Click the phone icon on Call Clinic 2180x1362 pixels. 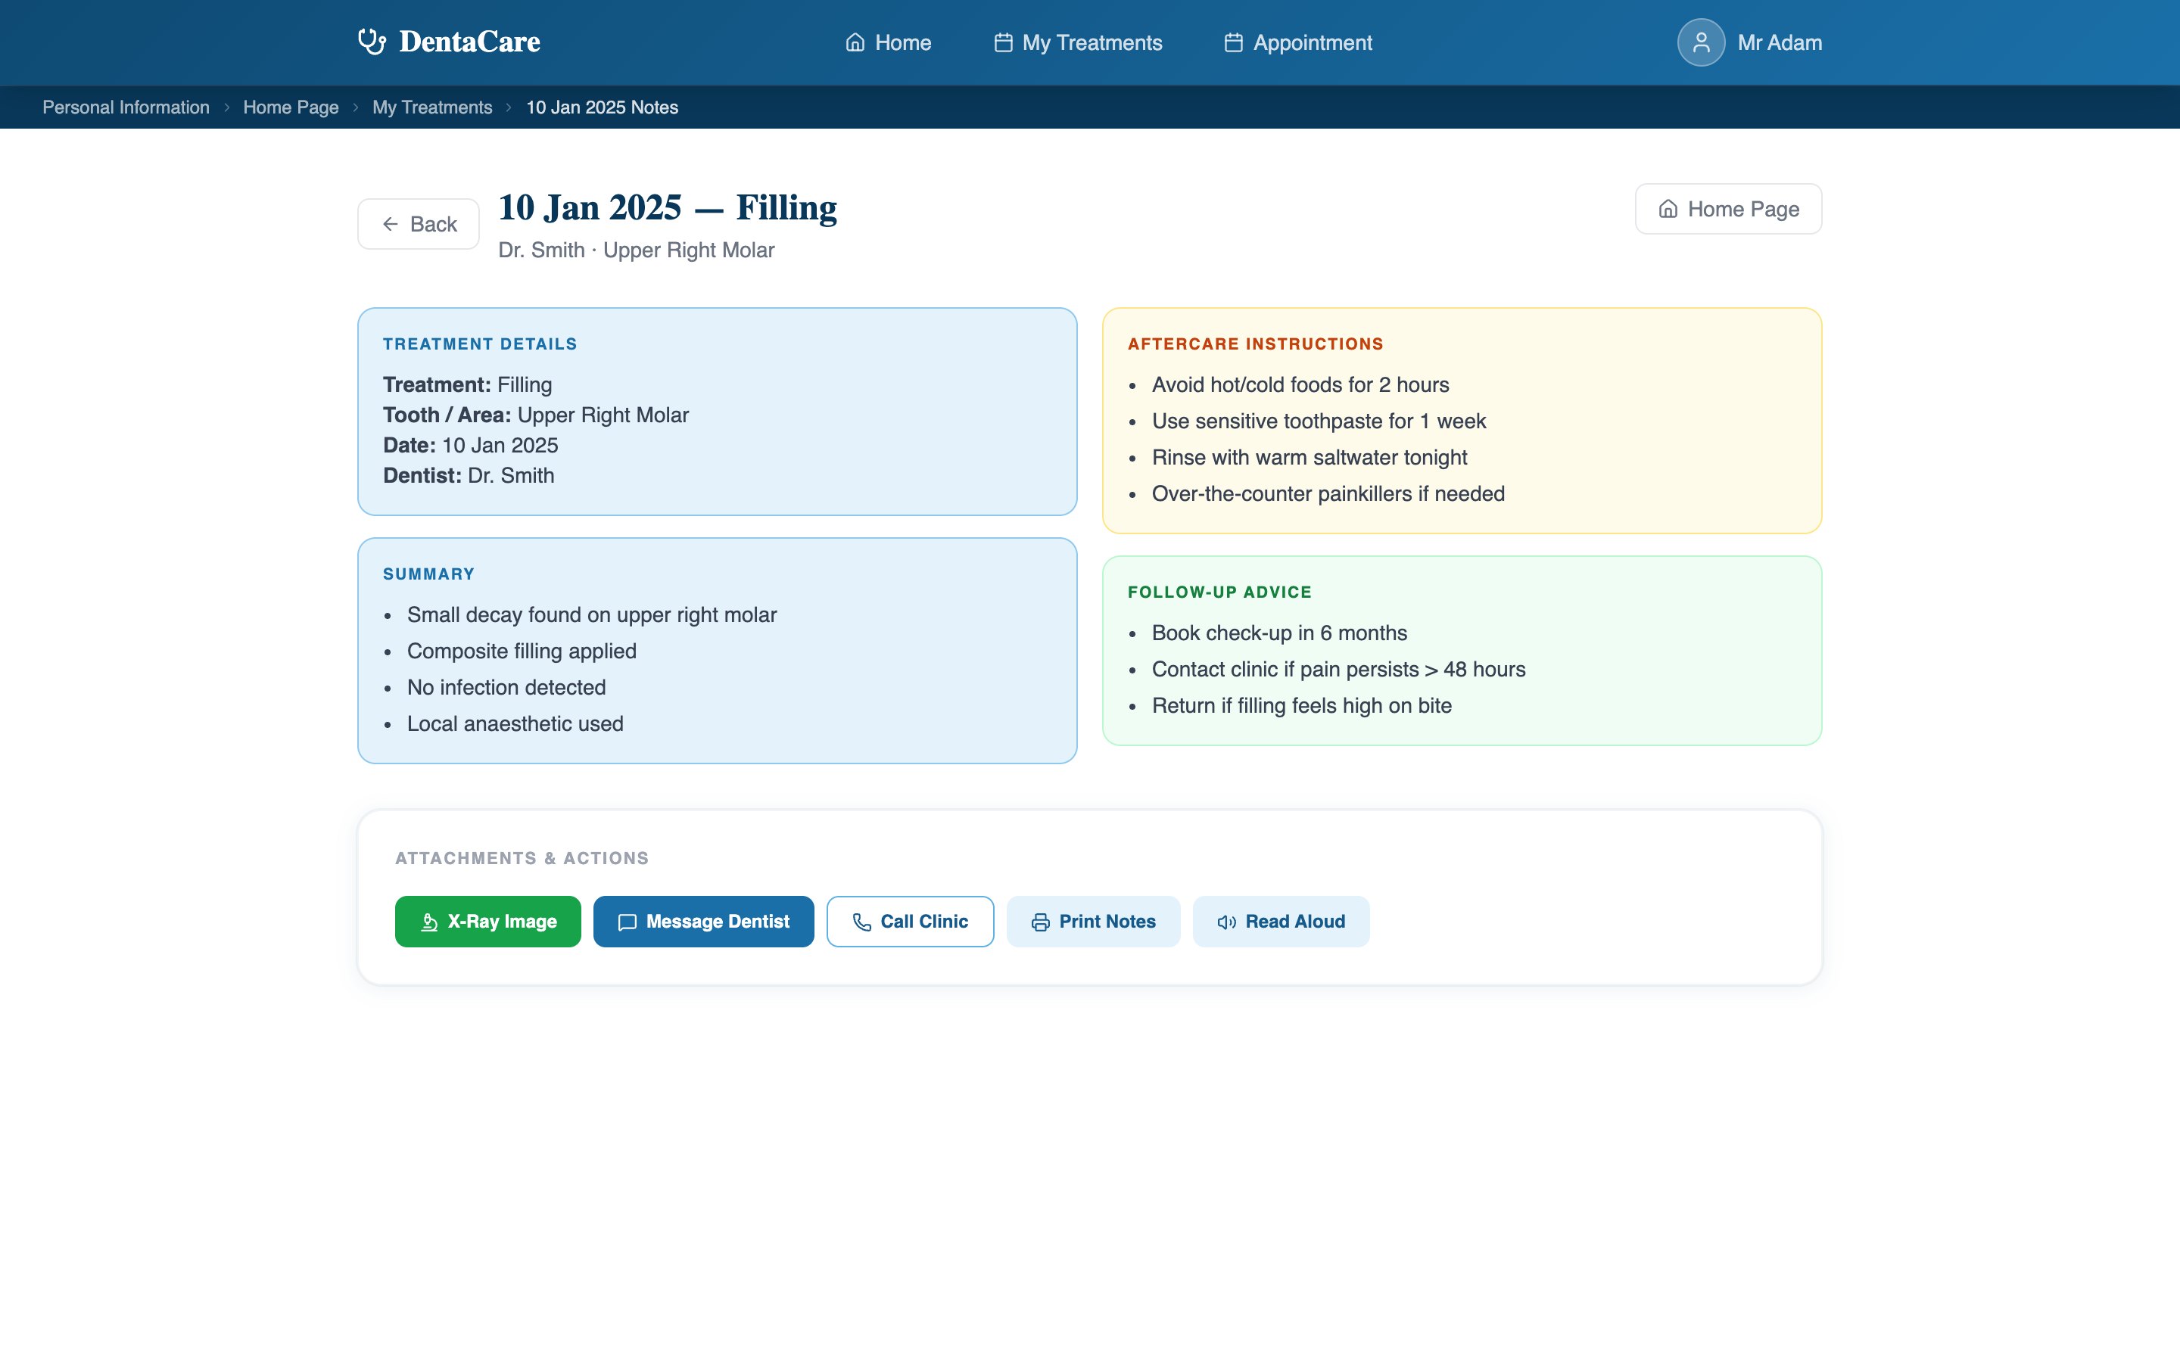coord(862,922)
